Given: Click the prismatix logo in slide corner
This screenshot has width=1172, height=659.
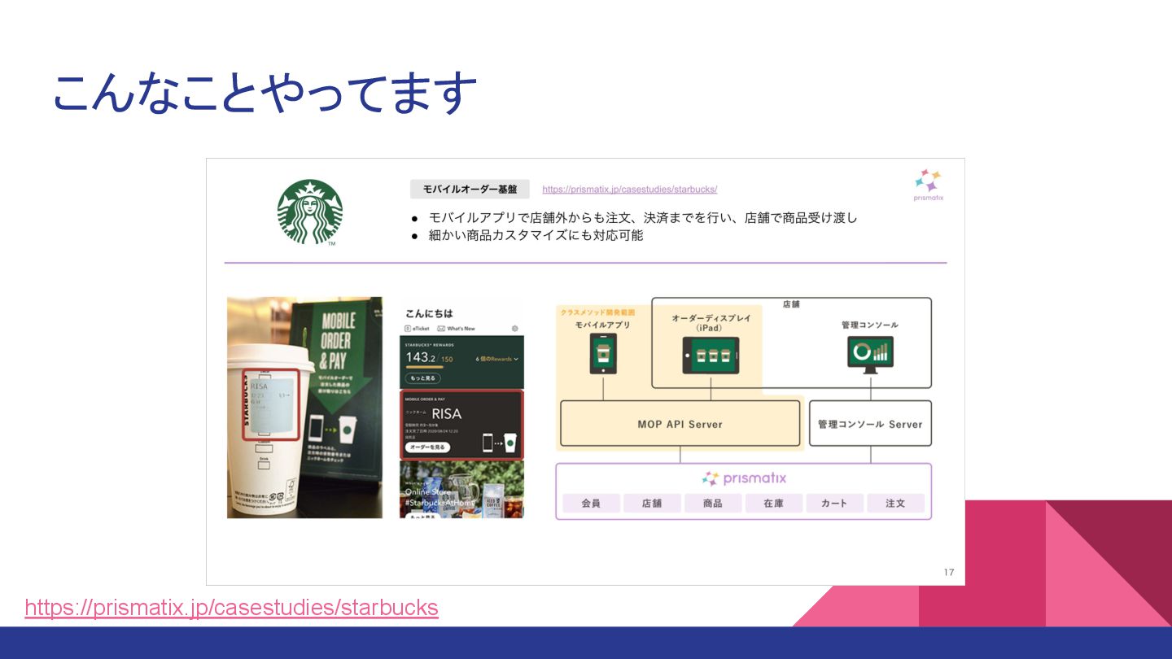Looking at the screenshot, I should (928, 185).
